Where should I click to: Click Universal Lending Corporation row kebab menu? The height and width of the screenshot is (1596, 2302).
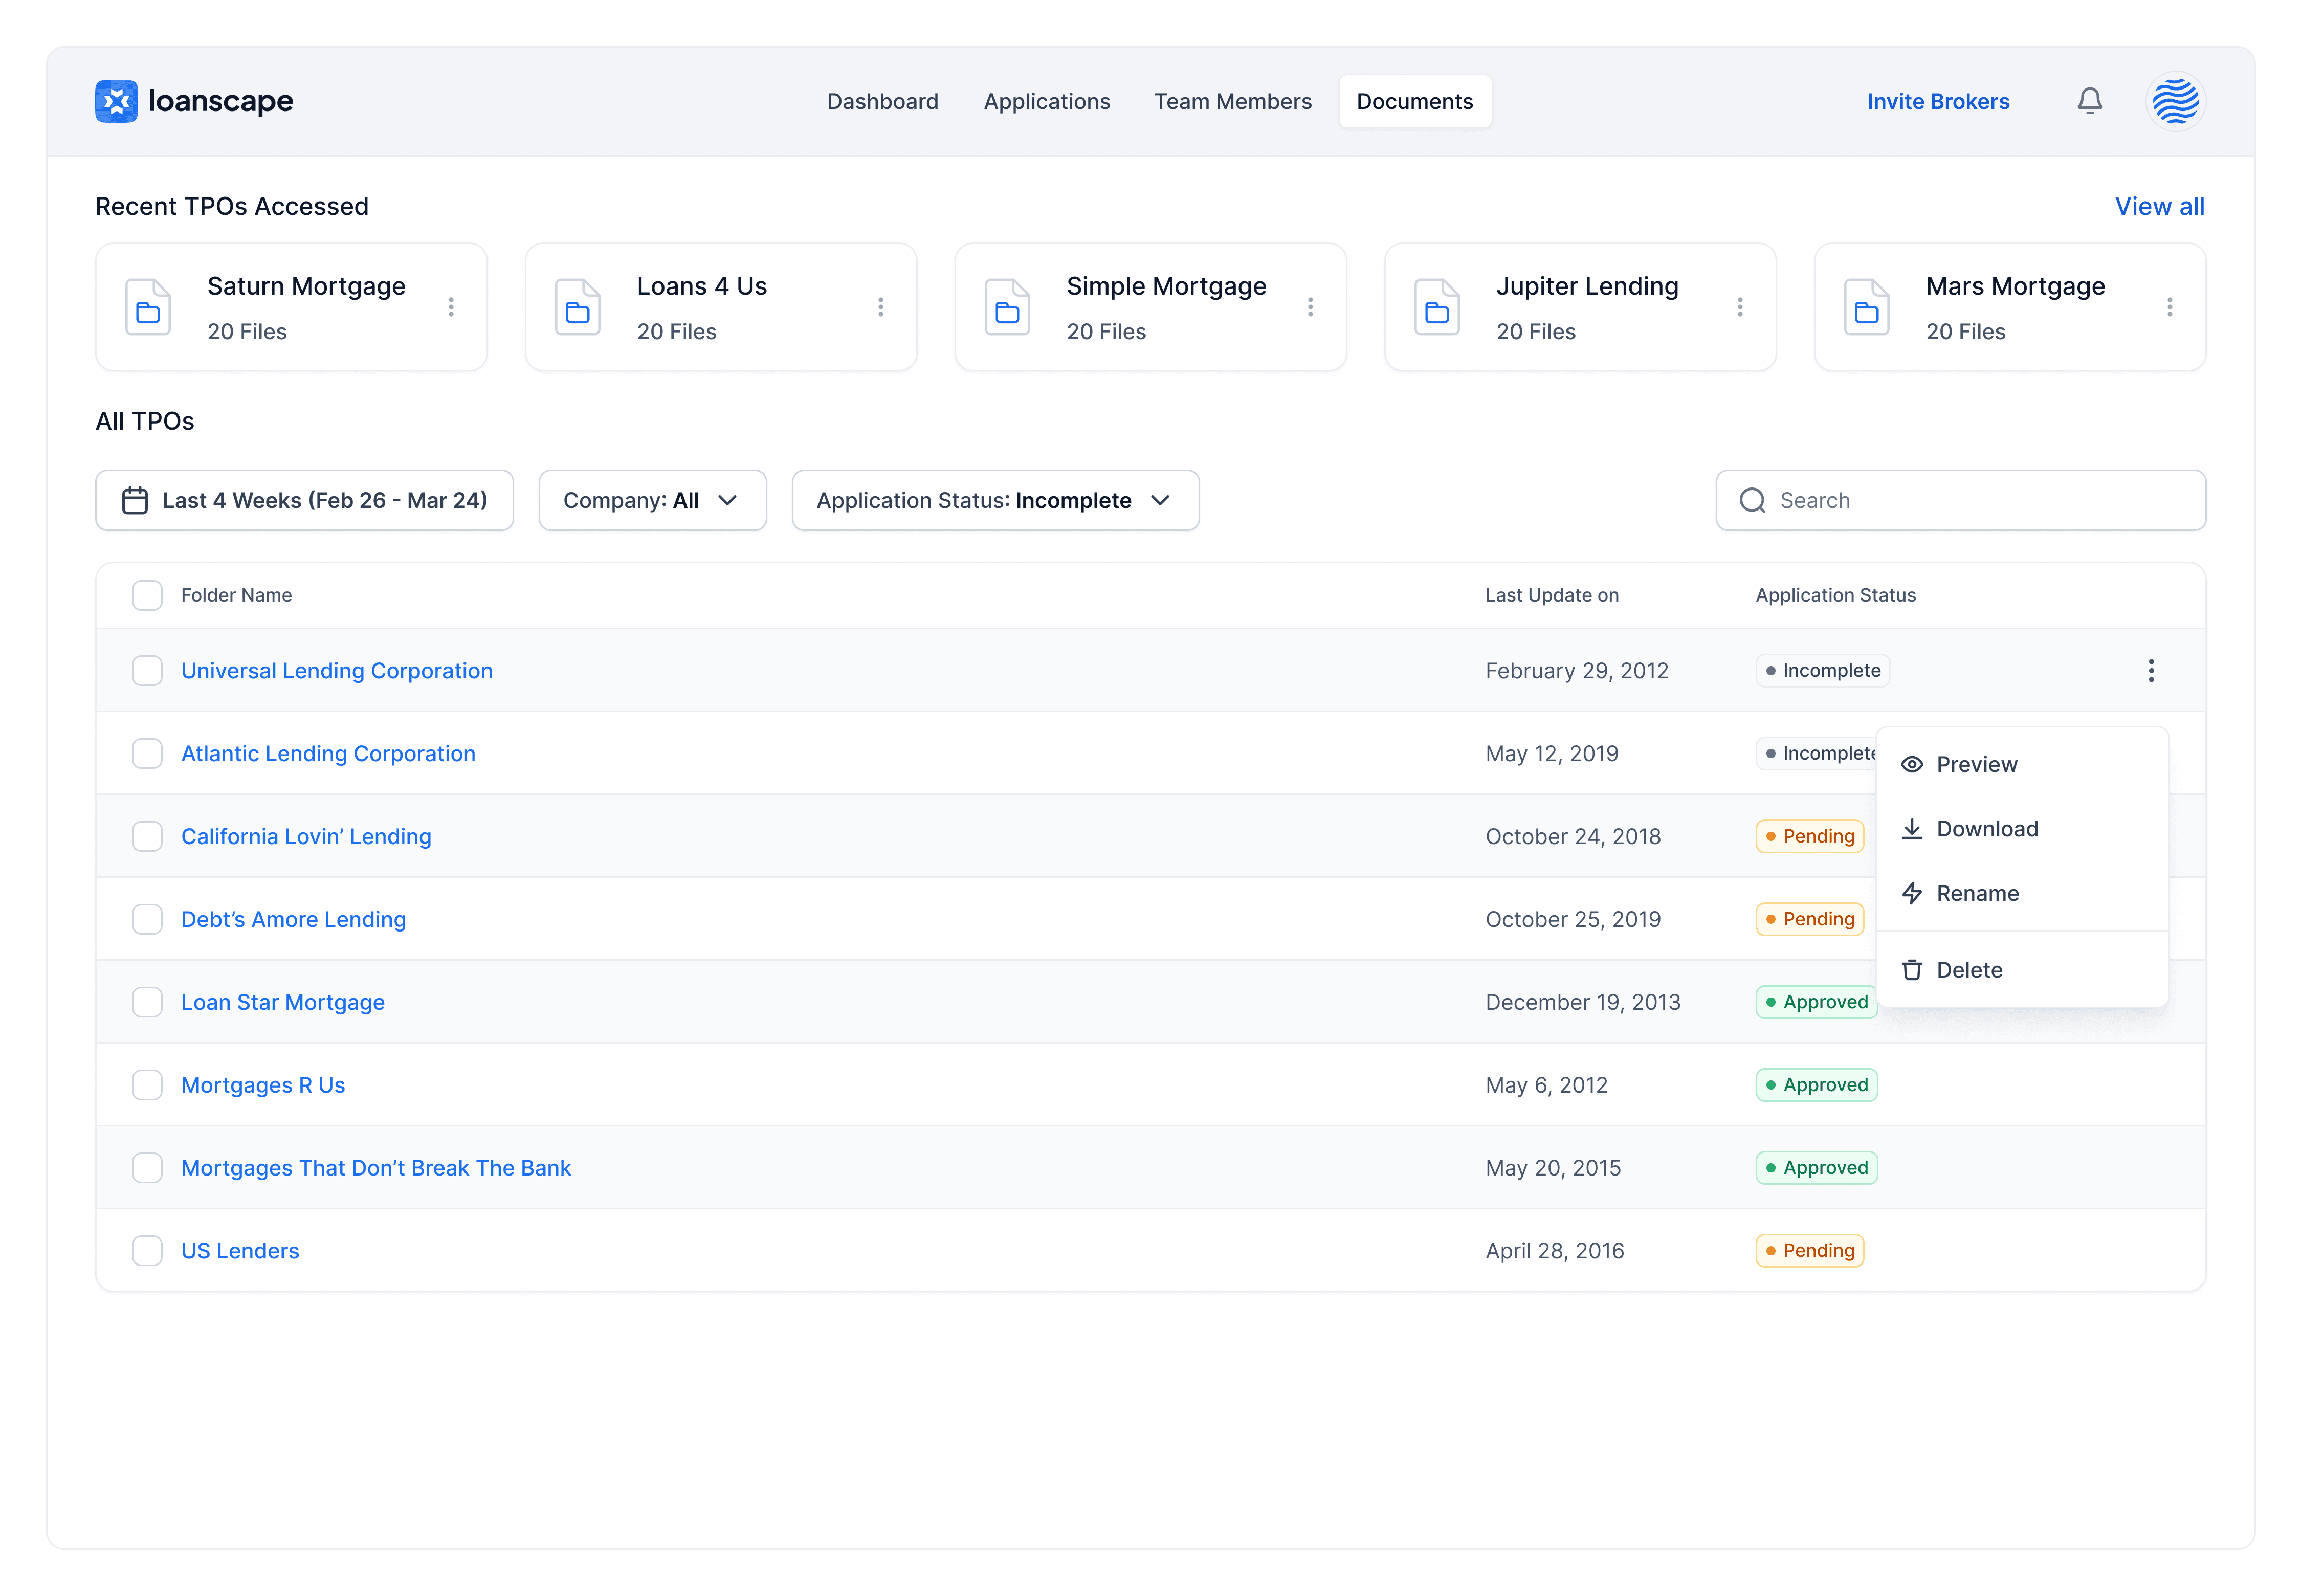click(x=2150, y=670)
